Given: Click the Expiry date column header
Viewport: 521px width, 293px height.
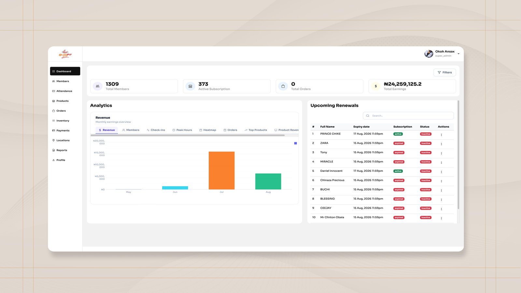Looking at the screenshot, I should 361,127.
